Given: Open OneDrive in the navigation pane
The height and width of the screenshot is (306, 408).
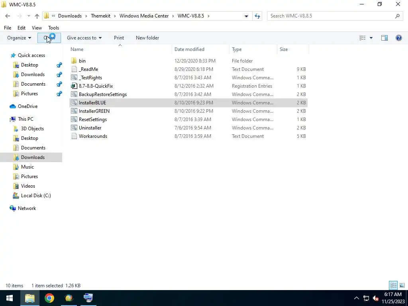Looking at the screenshot, I should point(27,106).
